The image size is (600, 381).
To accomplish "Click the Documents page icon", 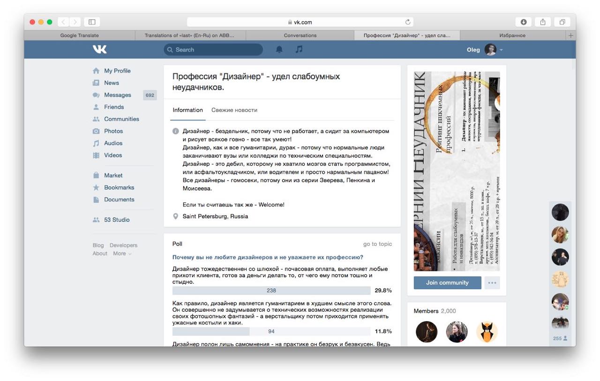I will pos(96,199).
